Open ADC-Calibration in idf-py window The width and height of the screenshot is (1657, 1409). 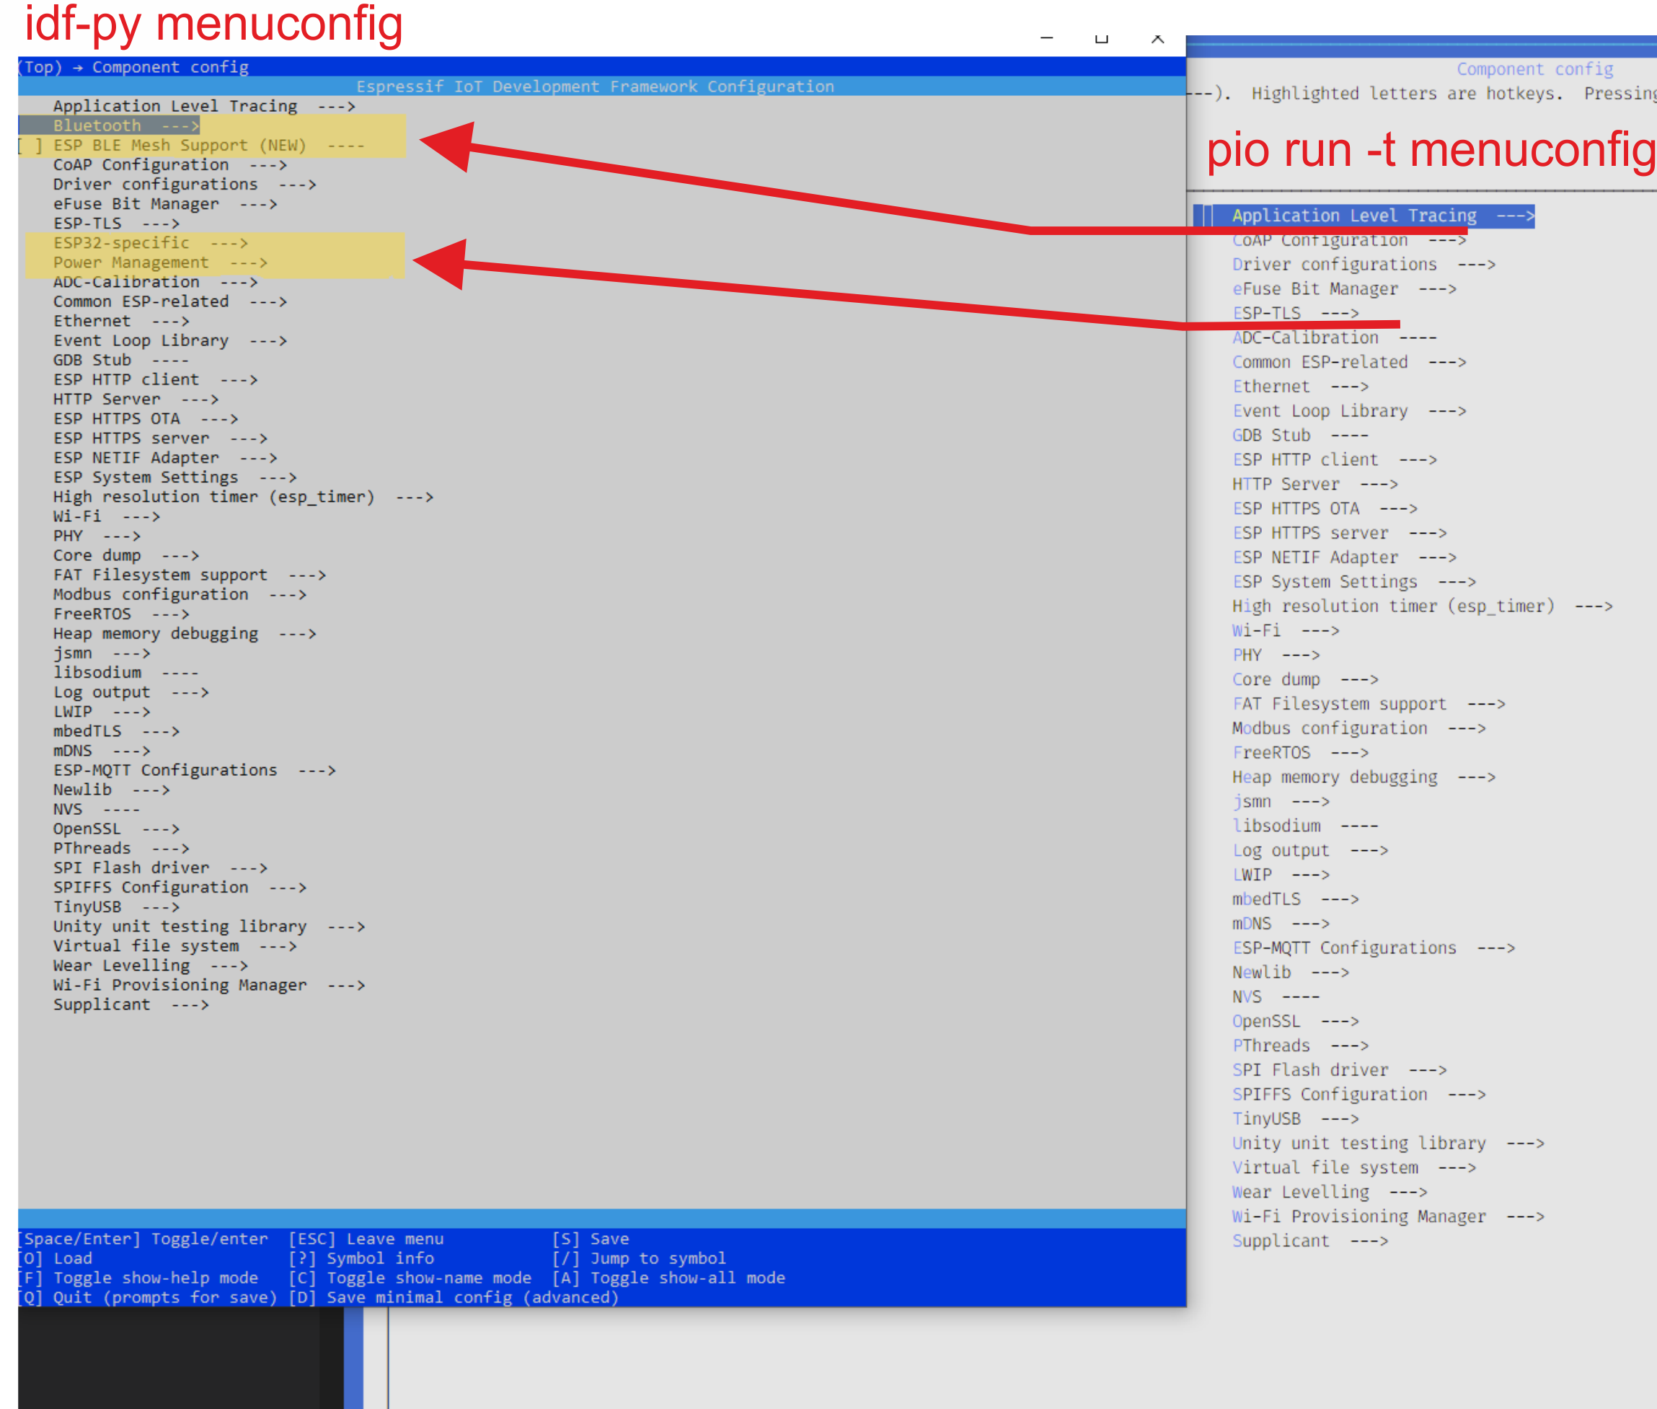pyautogui.click(x=155, y=282)
